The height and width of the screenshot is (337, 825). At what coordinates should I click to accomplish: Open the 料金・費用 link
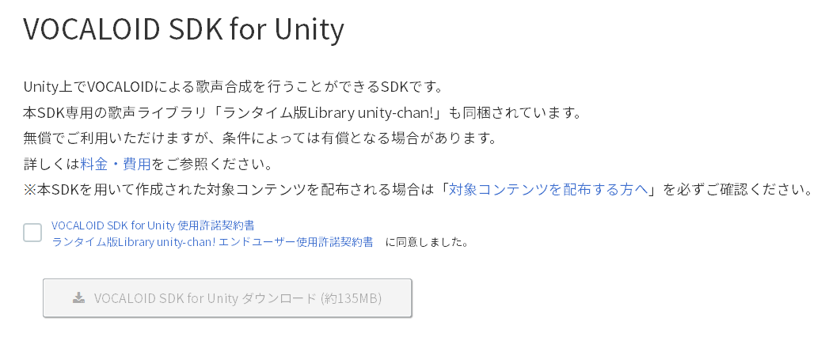click(x=116, y=164)
